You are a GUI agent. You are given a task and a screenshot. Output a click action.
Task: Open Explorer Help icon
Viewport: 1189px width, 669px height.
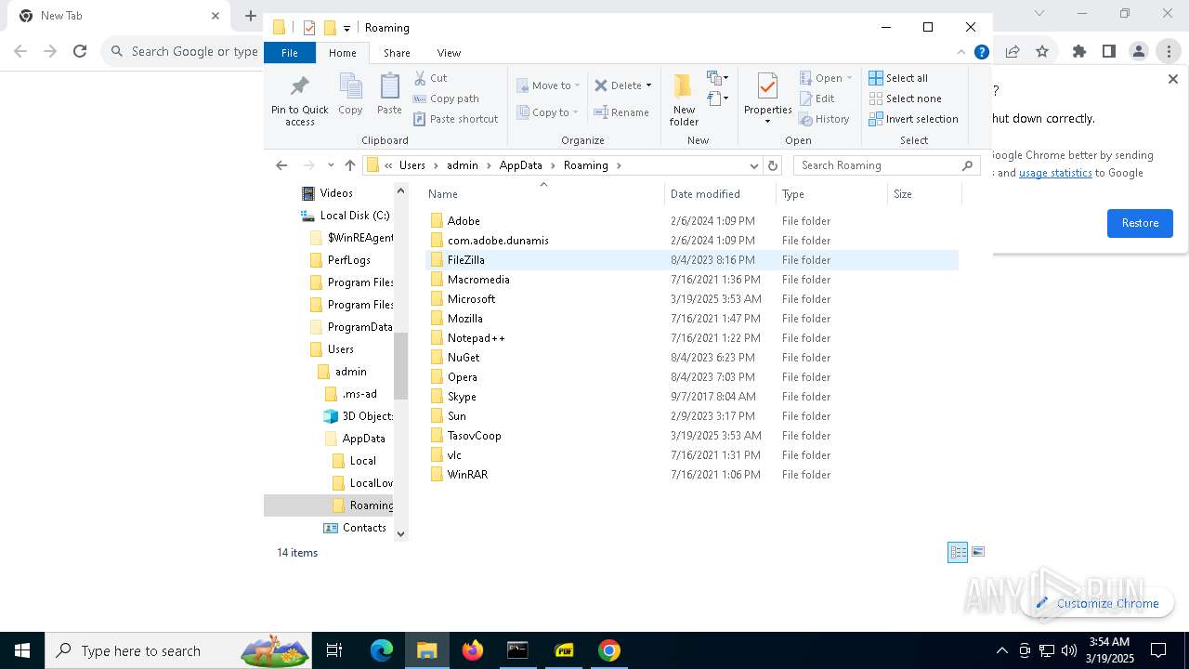[x=981, y=53]
